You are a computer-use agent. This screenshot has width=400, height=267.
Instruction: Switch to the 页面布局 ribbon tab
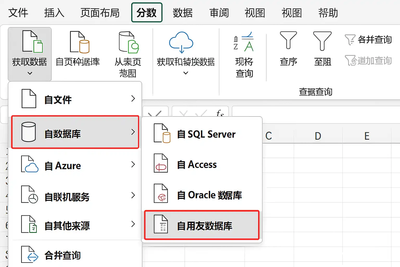pyautogui.click(x=100, y=13)
